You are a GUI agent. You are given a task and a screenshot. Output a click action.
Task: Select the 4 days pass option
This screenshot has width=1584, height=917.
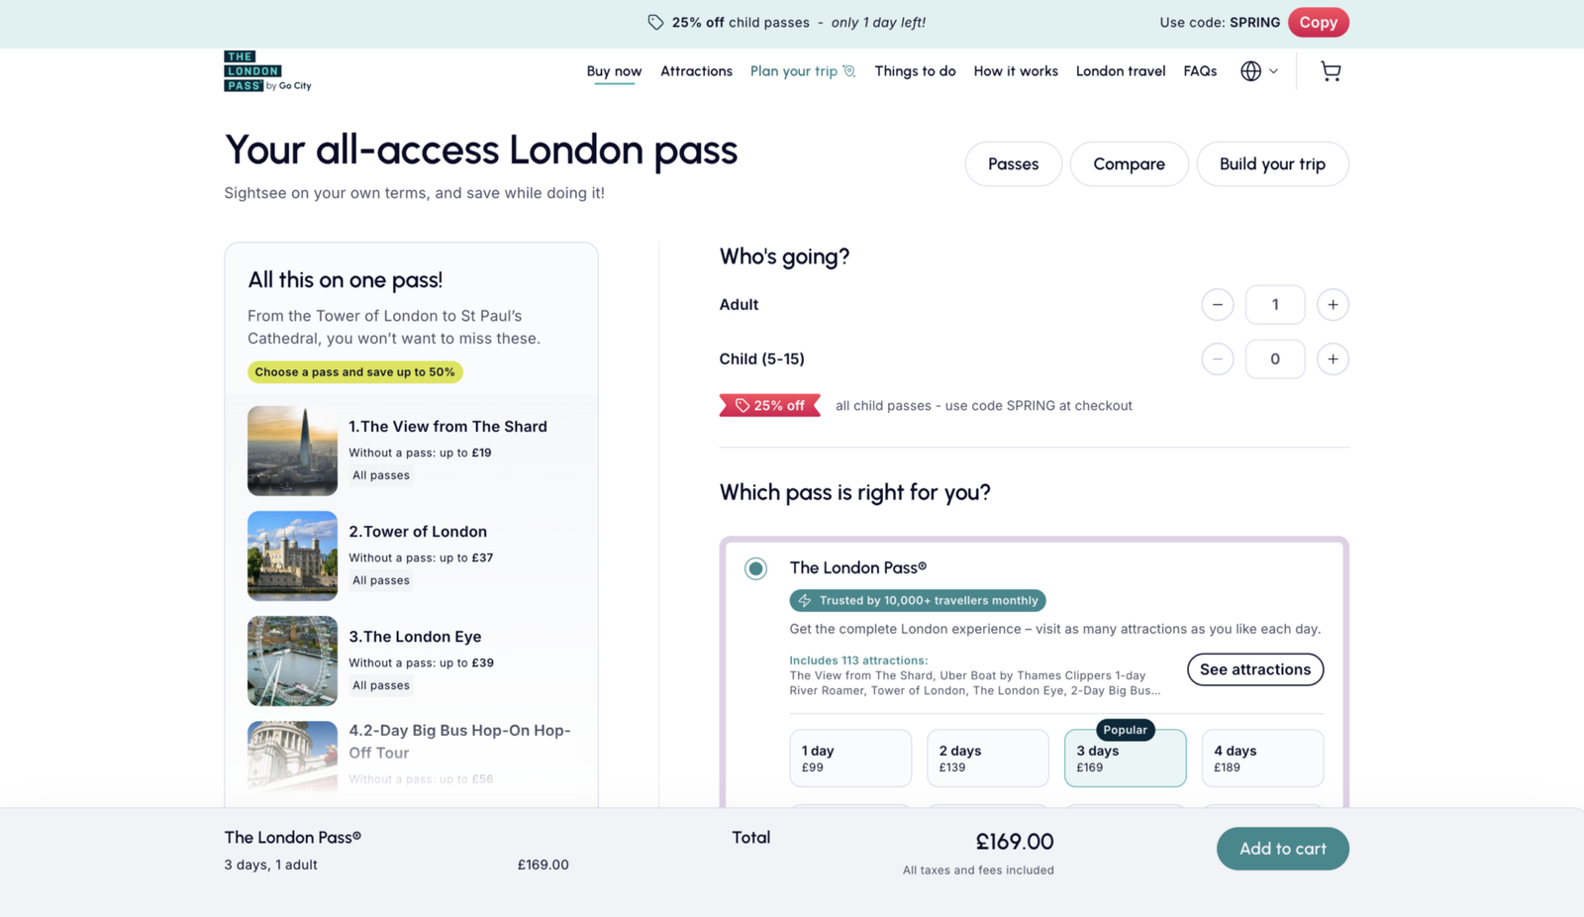[1262, 758]
